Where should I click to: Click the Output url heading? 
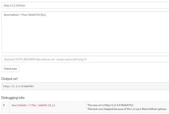tap(9, 79)
